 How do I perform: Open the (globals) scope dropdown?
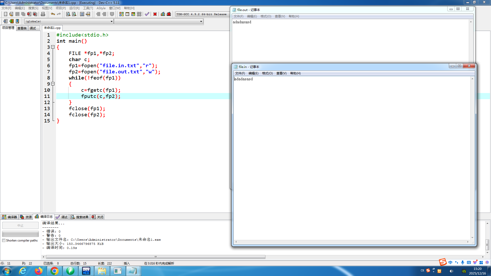click(x=111, y=21)
